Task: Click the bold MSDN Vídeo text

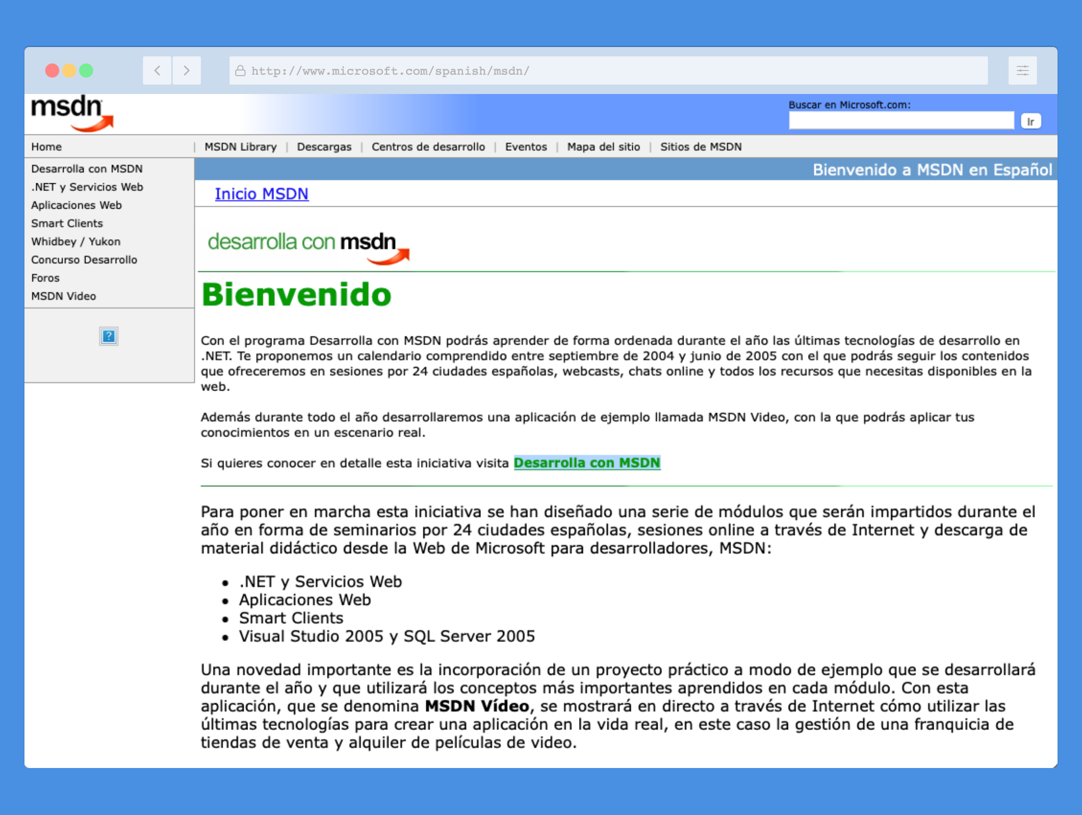Action: coord(477,705)
